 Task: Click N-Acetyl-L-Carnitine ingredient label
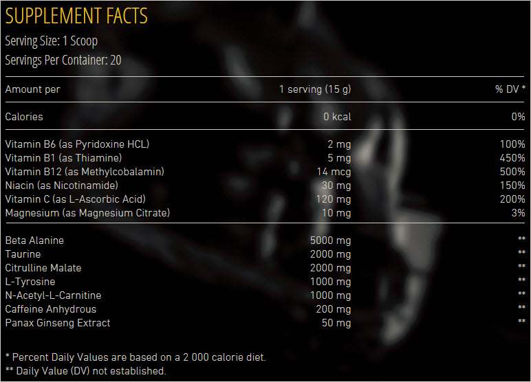click(x=53, y=295)
